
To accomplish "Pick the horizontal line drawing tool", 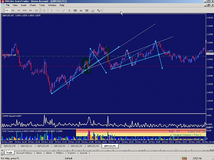I will coord(58,11).
